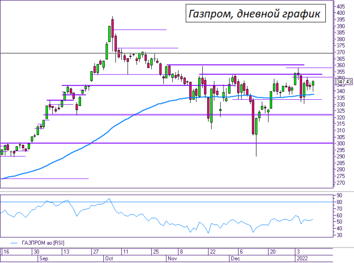The width and height of the screenshot is (354, 263).
Task: Select the date label 20 on the time axis
Action: [x=273, y=252]
